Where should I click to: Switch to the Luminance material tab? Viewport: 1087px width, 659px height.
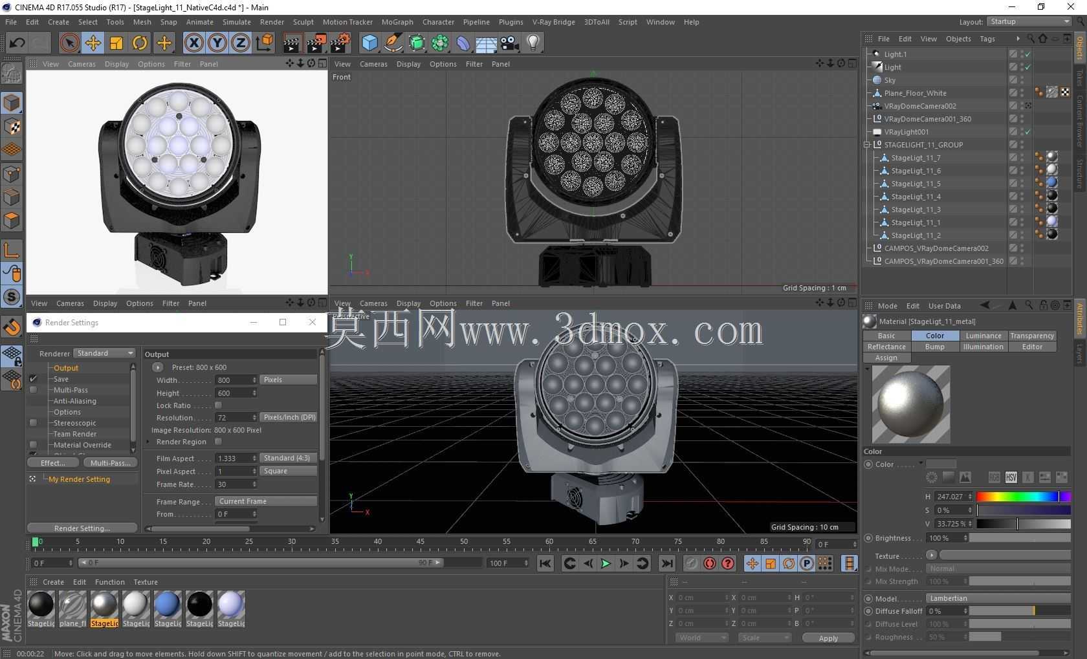[983, 336]
